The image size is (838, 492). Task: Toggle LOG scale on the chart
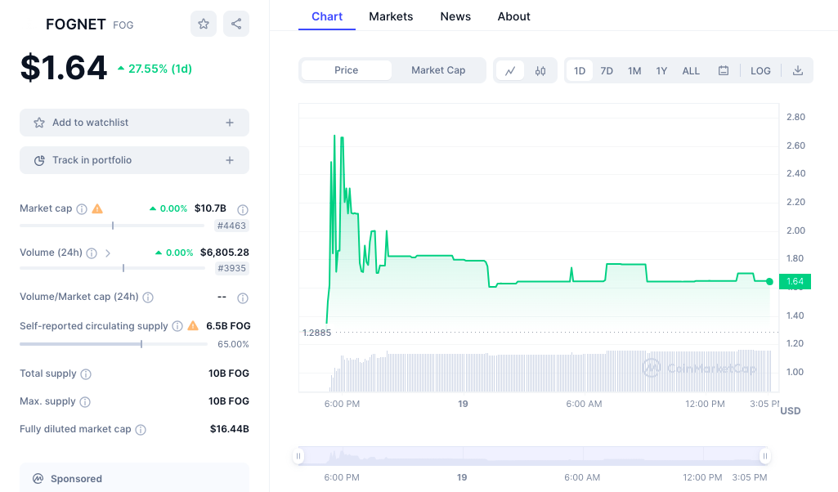pyautogui.click(x=760, y=70)
